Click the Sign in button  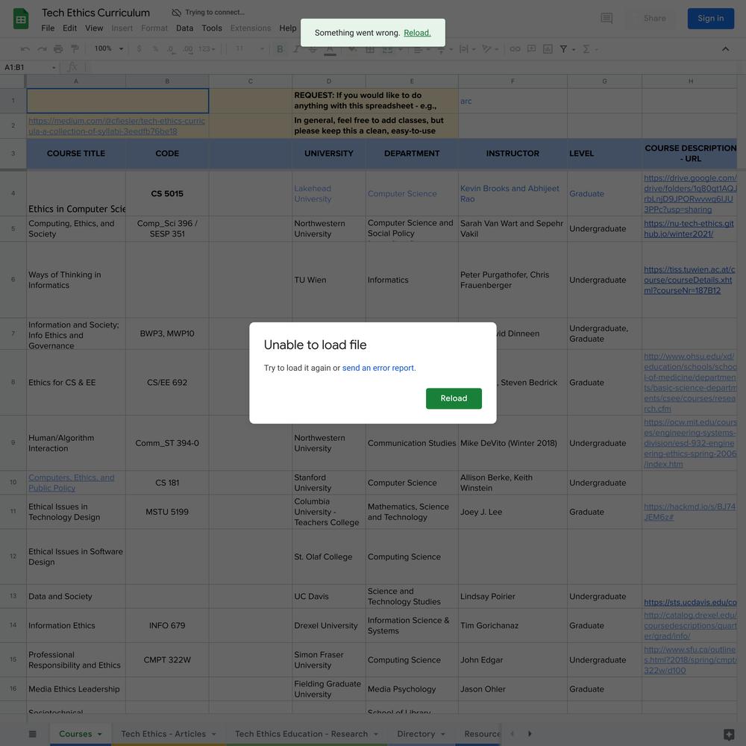click(x=710, y=19)
